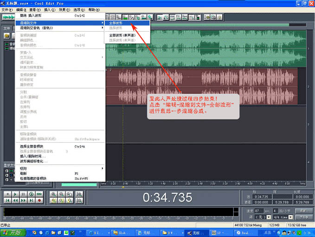
Task: Open the 文件 menu
Action: point(7,10)
